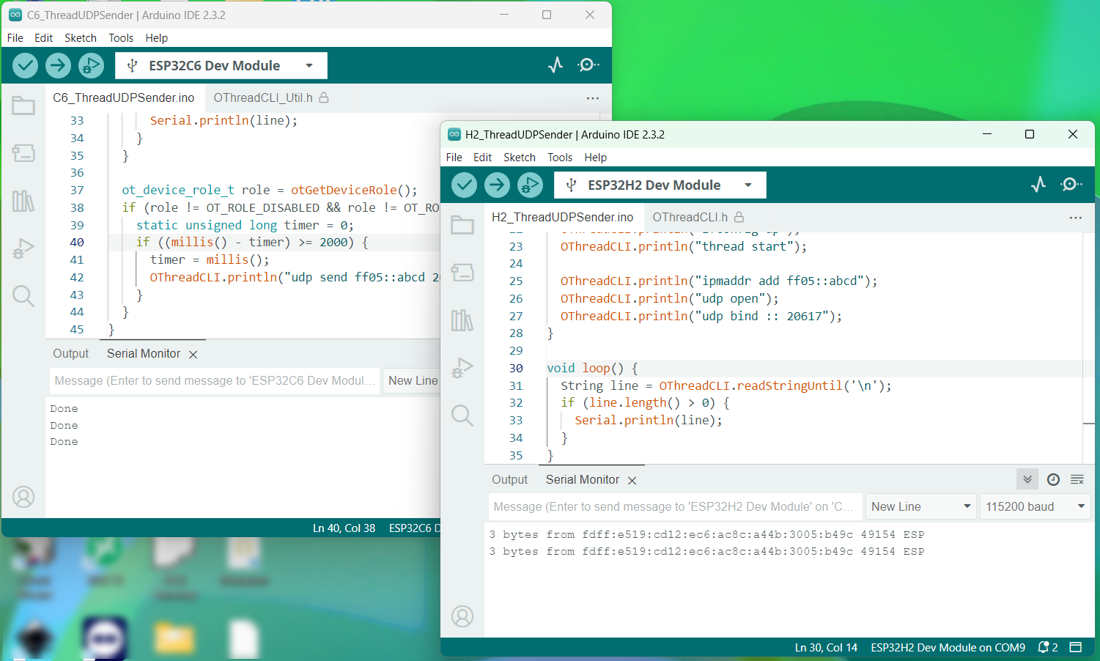Switch to the Output tab in the H2 window

pyautogui.click(x=509, y=479)
